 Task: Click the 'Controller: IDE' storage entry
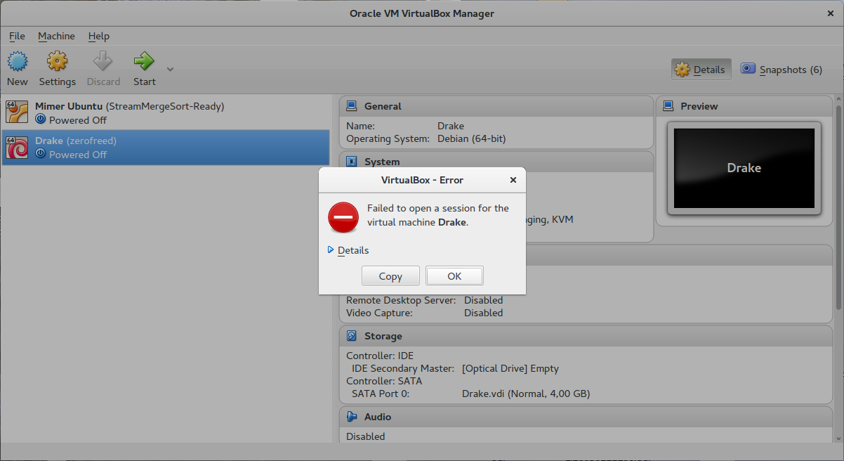pos(380,356)
